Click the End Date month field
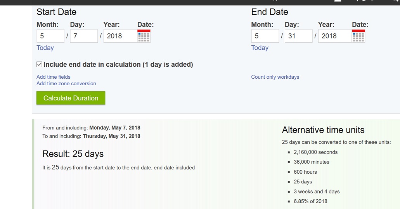Image resolution: width=400 pixels, height=209 pixels. tap(265, 36)
